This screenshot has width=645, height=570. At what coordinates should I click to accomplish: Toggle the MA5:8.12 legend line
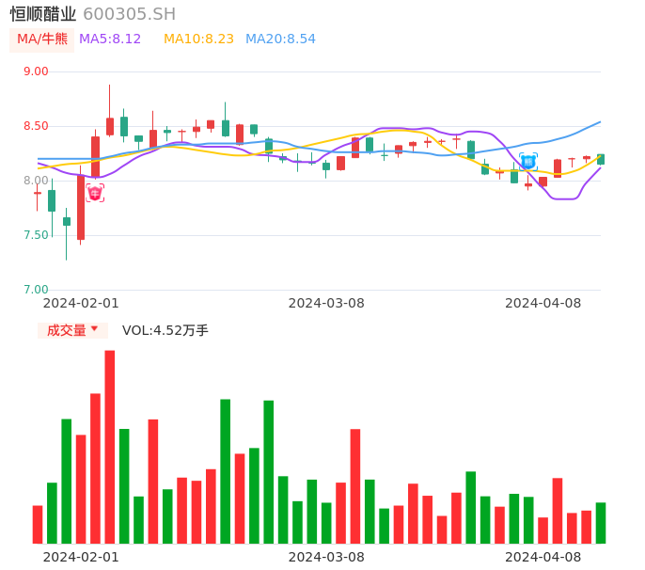coord(110,40)
